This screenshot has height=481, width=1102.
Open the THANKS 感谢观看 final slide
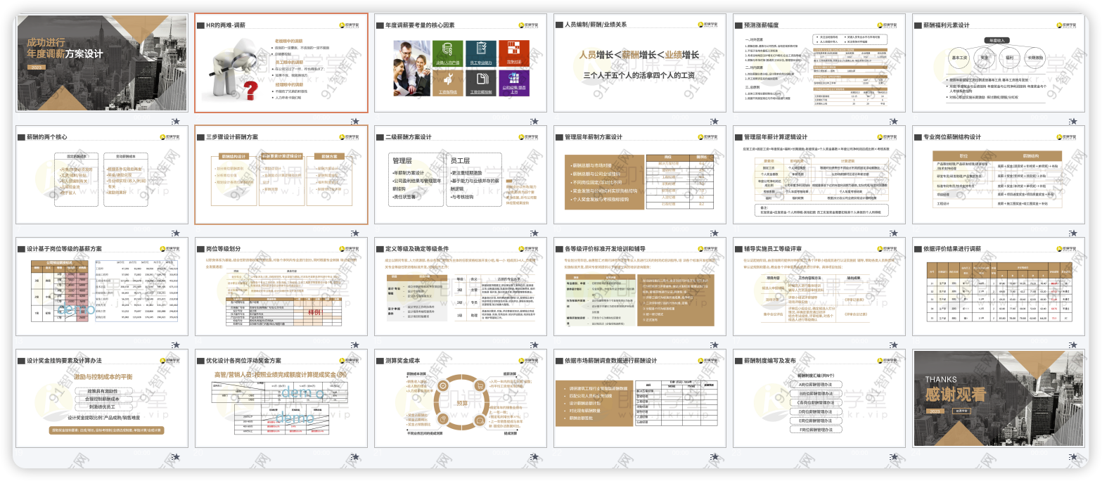tap(999, 399)
